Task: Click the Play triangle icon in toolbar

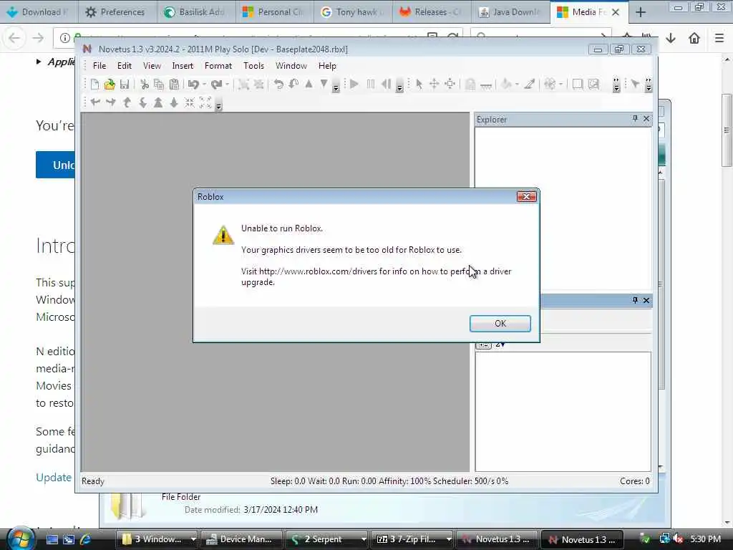Action: point(354,85)
